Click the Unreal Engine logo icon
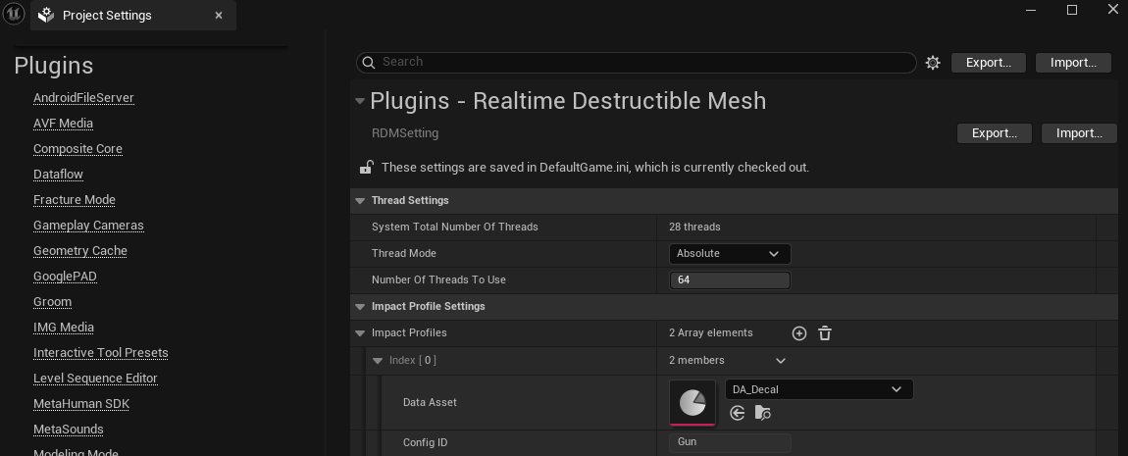Viewport: 1128px width, 456px height. [13, 14]
